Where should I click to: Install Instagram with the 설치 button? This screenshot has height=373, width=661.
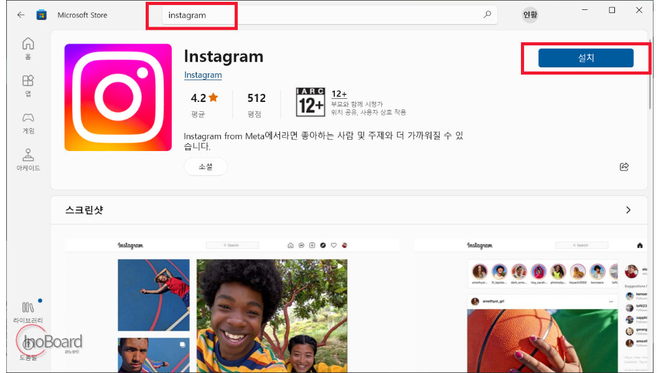(586, 58)
